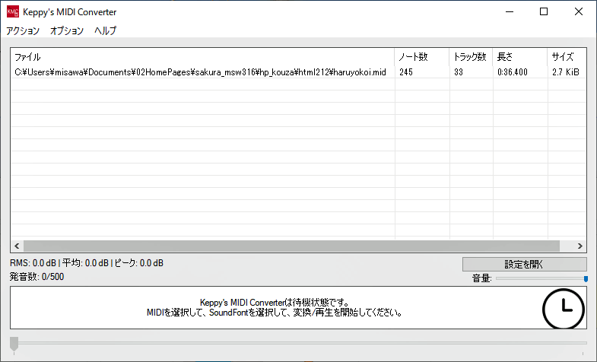
Task: Maximize the Keppy's MIDI Converter window
Action: (544, 12)
